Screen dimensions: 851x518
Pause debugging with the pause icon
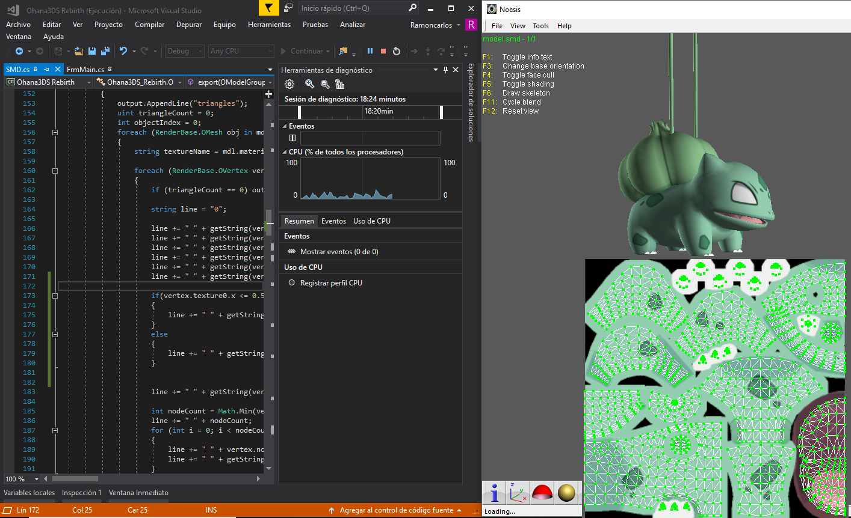pyautogui.click(x=370, y=51)
